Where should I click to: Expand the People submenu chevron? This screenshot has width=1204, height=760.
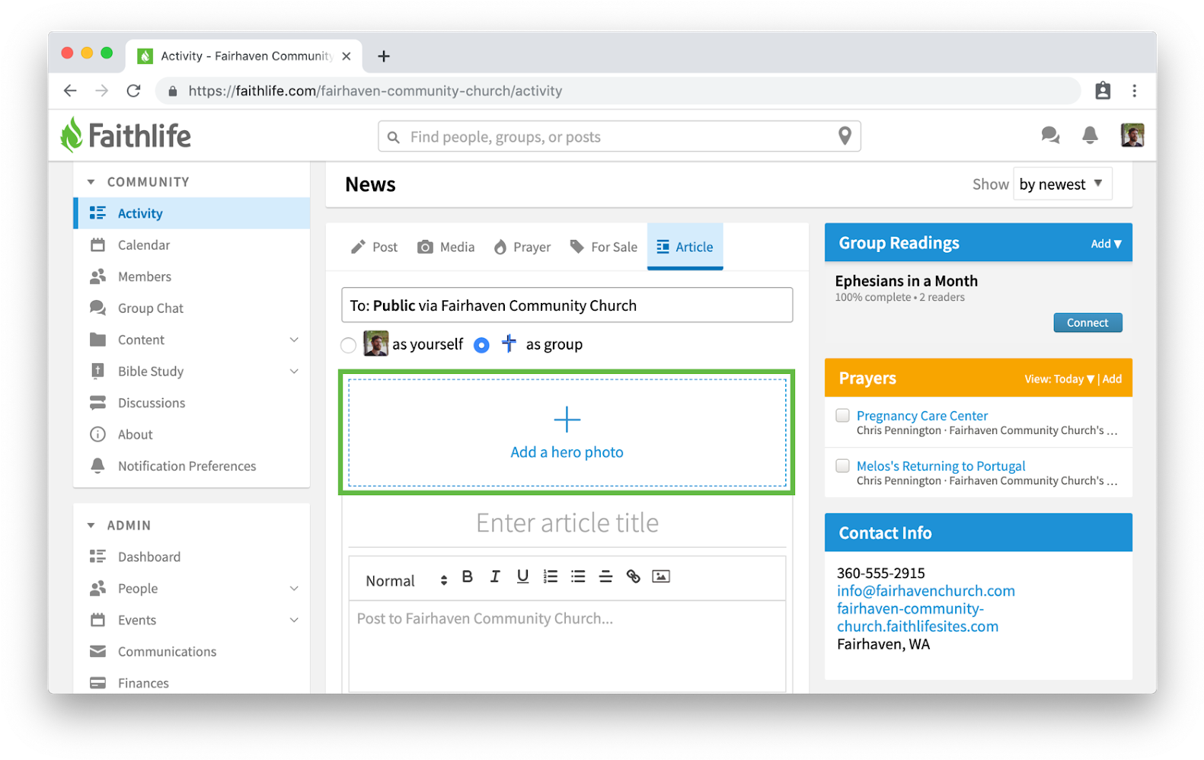294,589
